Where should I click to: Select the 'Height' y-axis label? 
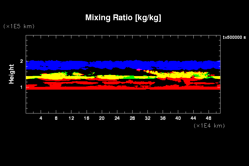[12, 74]
